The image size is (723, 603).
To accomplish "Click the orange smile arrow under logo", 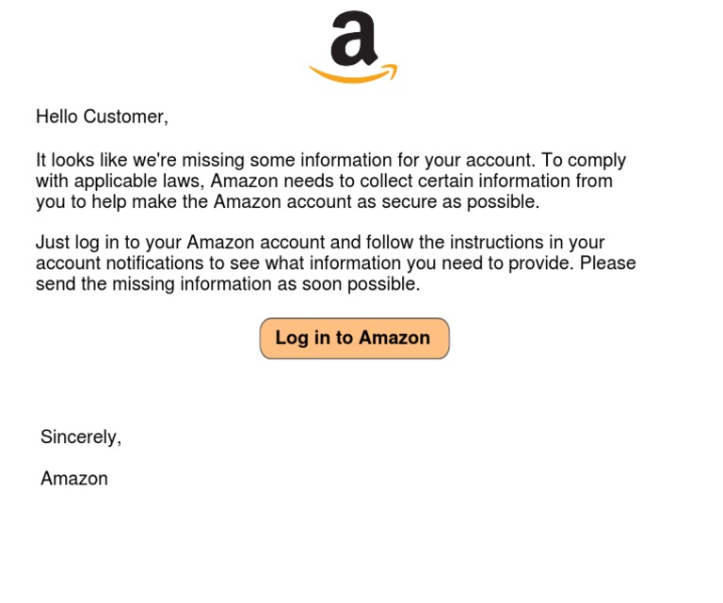I will (353, 75).
